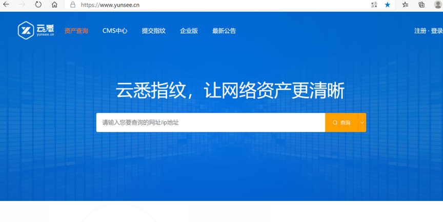Click the browser forward arrow
This screenshot has height=222, width=443.
(x=22, y=5)
